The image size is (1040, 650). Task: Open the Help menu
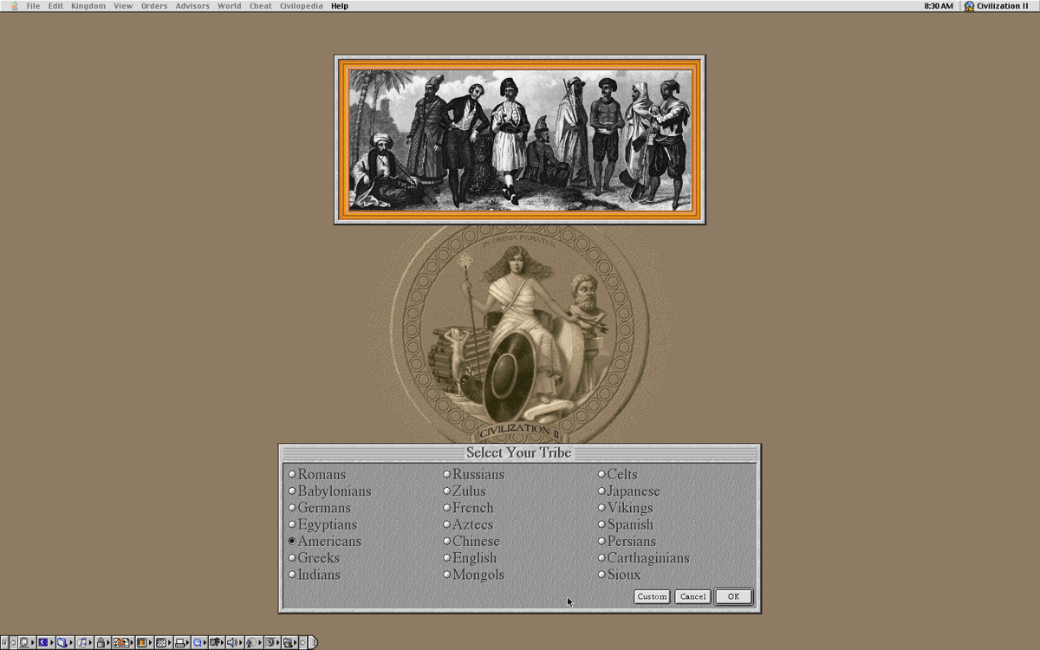[x=340, y=6]
